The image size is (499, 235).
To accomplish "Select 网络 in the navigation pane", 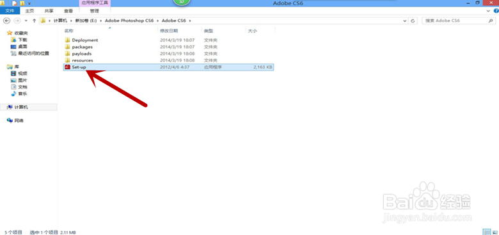I will (19, 120).
